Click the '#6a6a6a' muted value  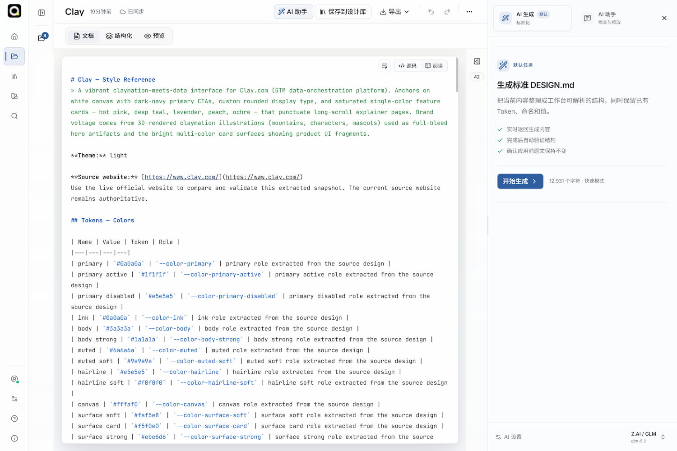point(122,350)
